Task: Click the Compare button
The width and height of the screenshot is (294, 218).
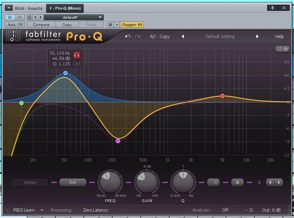Action: coord(41,24)
